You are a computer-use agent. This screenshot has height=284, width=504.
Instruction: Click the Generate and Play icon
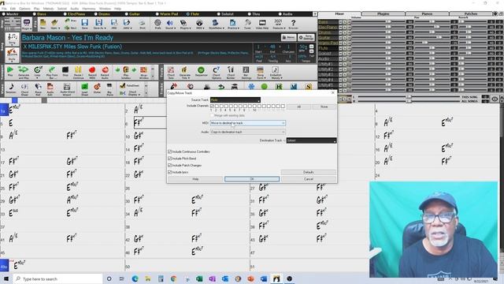[x=24, y=72]
